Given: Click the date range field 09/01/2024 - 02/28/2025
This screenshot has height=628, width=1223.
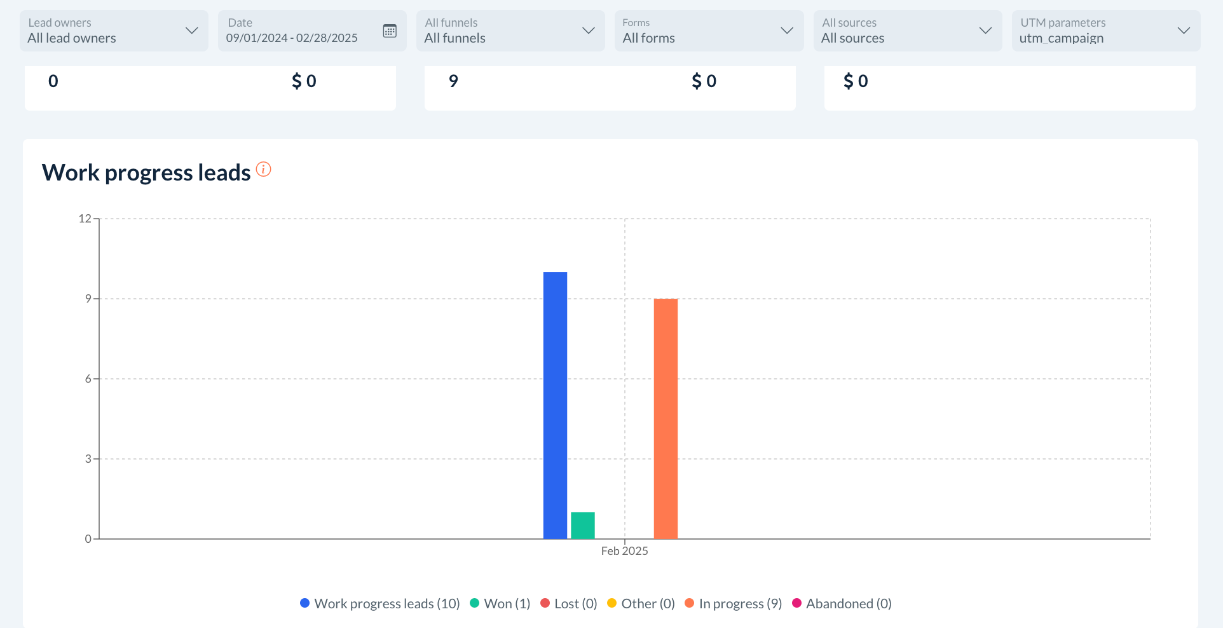Looking at the screenshot, I should click(x=292, y=38).
